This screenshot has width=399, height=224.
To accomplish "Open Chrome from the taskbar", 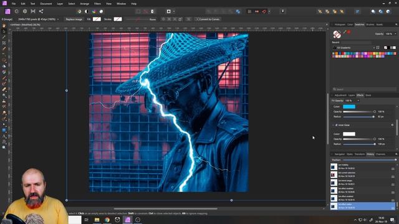I will (x=107, y=220).
